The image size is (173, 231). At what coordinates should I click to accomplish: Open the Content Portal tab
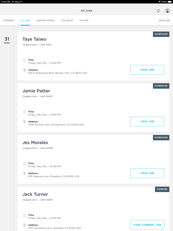coord(46,20)
